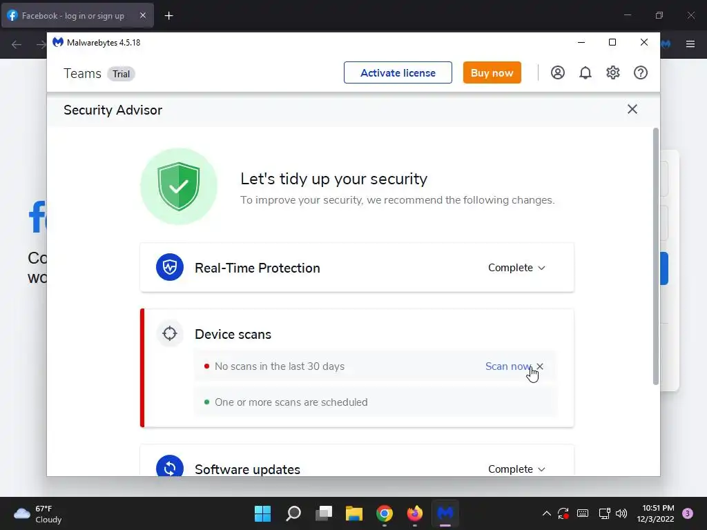707x530 pixels.
Task: Open a new browser tab
Action: pyautogui.click(x=168, y=16)
